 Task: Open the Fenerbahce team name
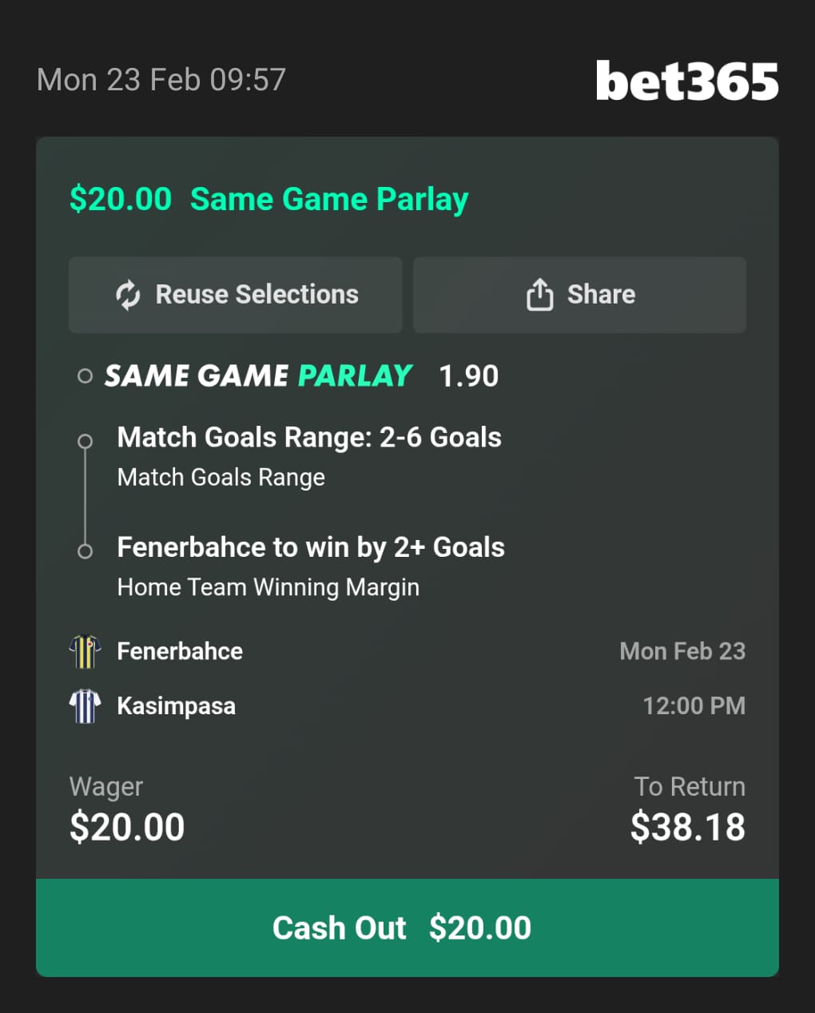click(x=180, y=651)
